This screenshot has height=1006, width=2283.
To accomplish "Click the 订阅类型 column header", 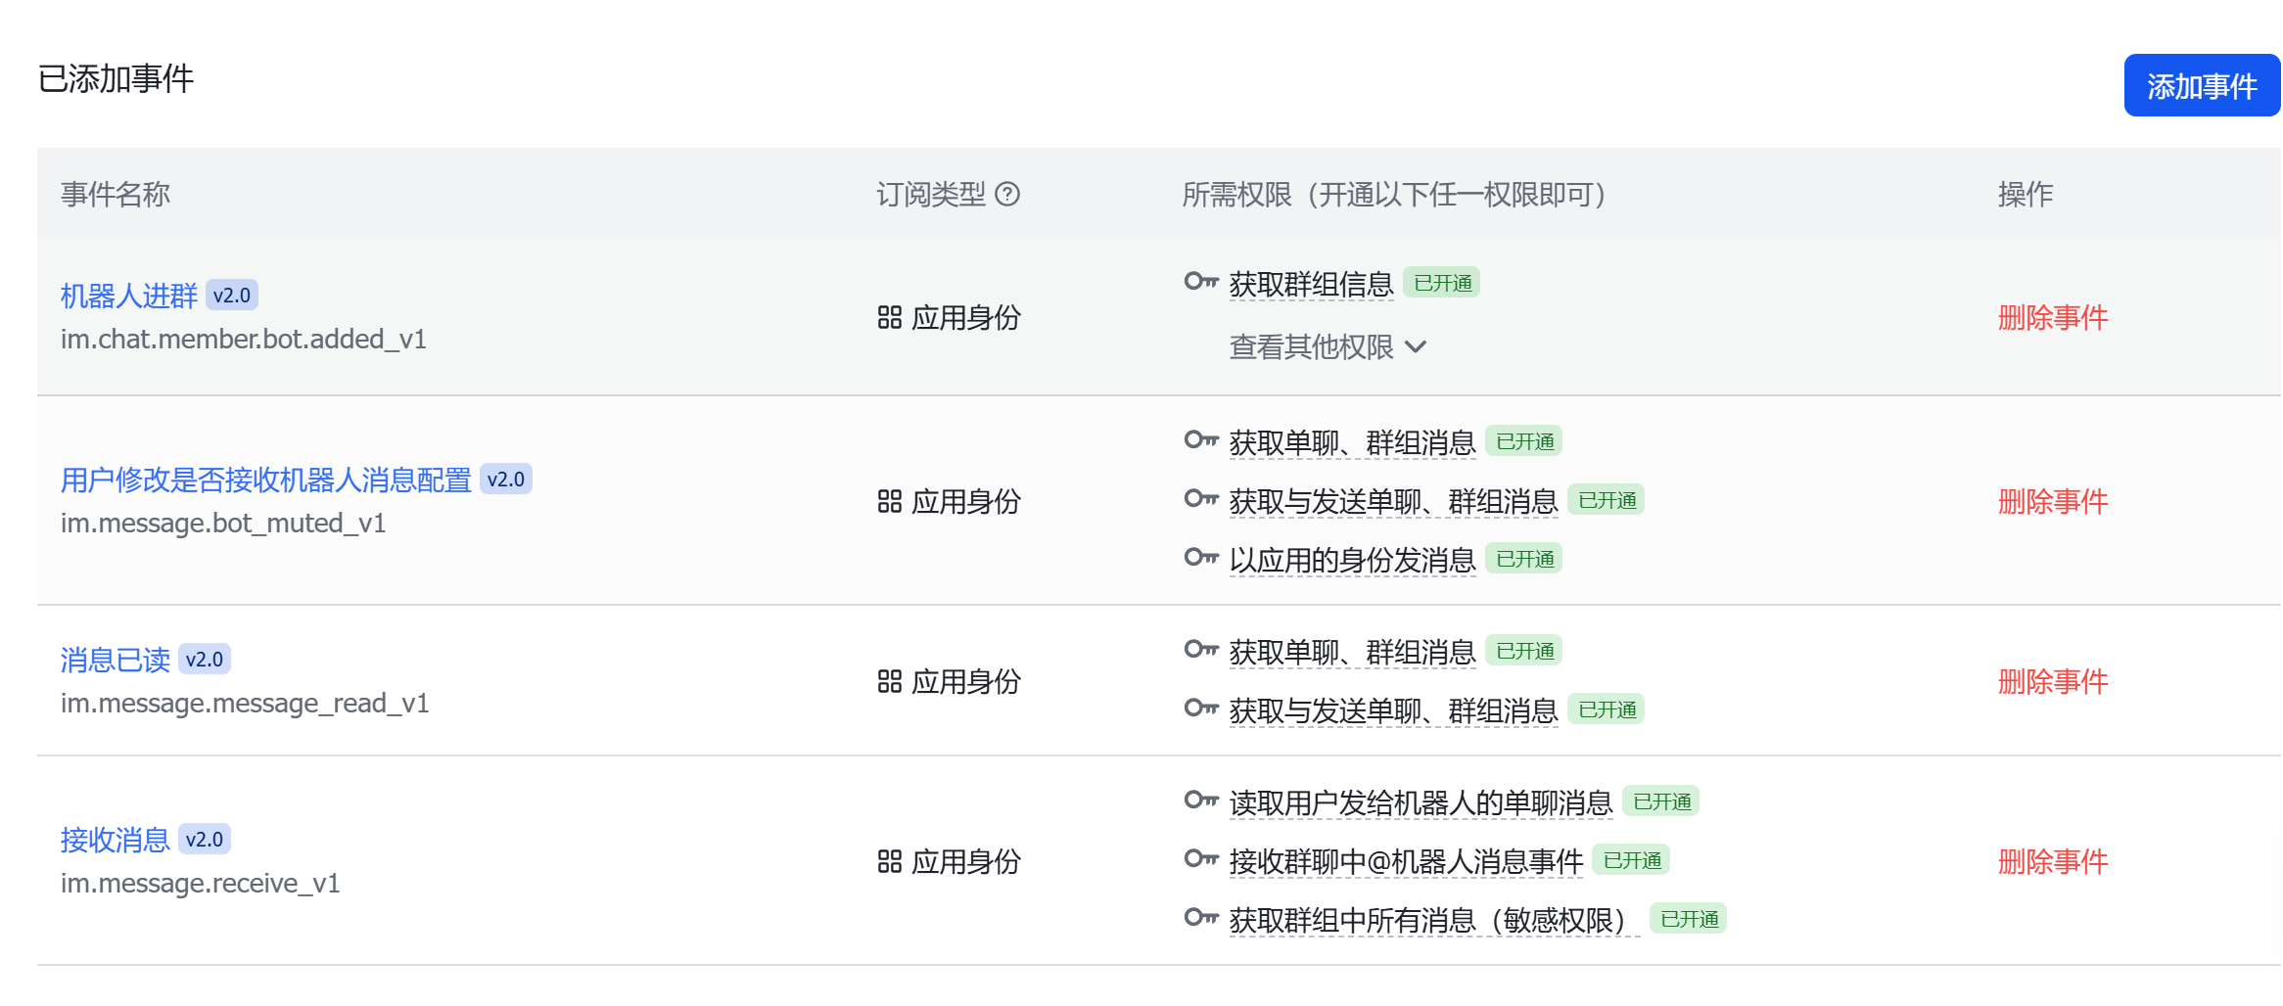I will (931, 194).
